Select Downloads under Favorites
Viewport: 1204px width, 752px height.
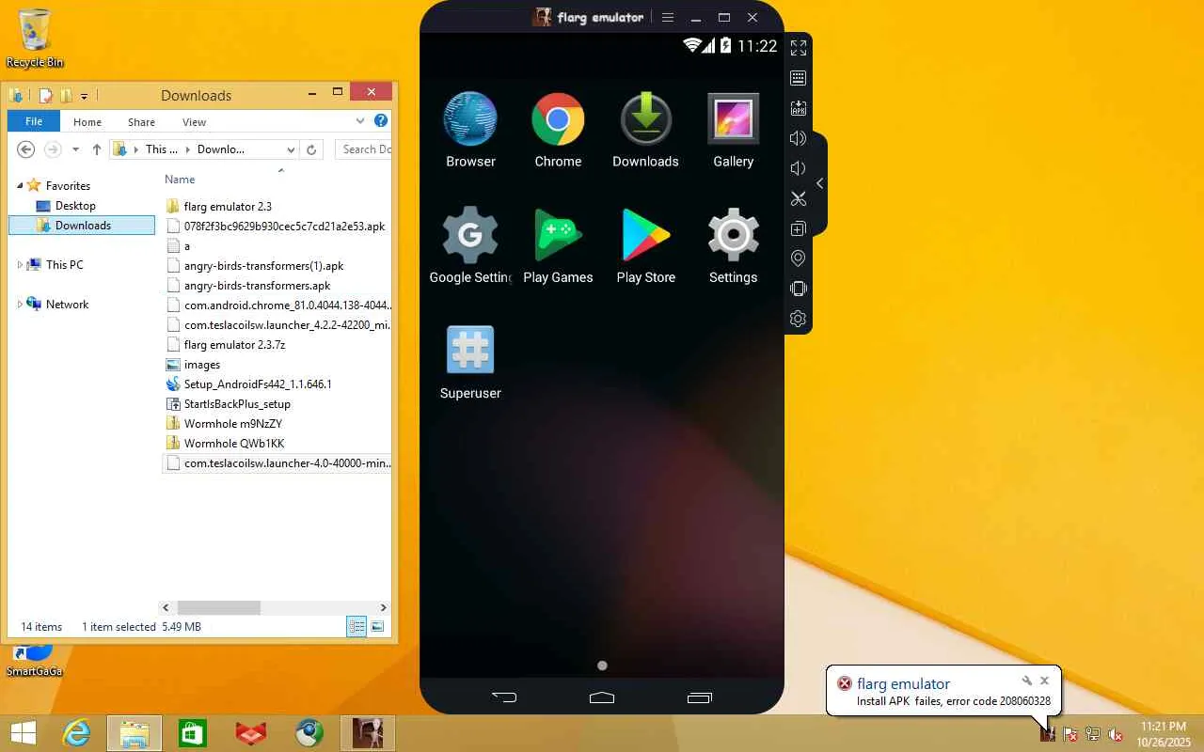[82, 226]
